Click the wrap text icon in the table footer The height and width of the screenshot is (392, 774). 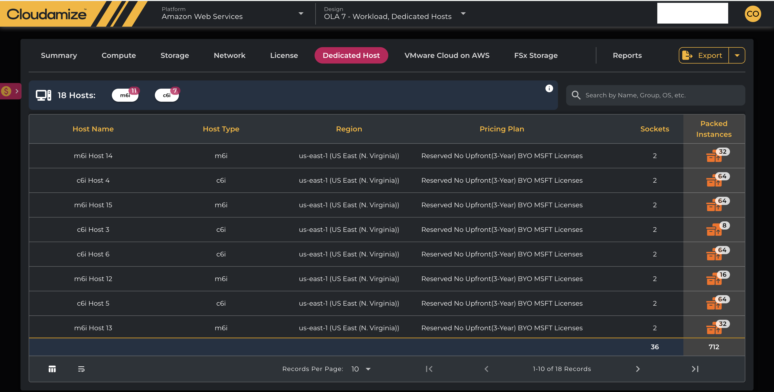pyautogui.click(x=81, y=369)
